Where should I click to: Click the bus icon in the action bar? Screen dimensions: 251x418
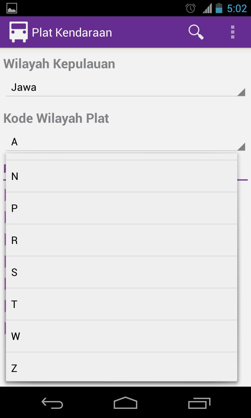pos(19,32)
